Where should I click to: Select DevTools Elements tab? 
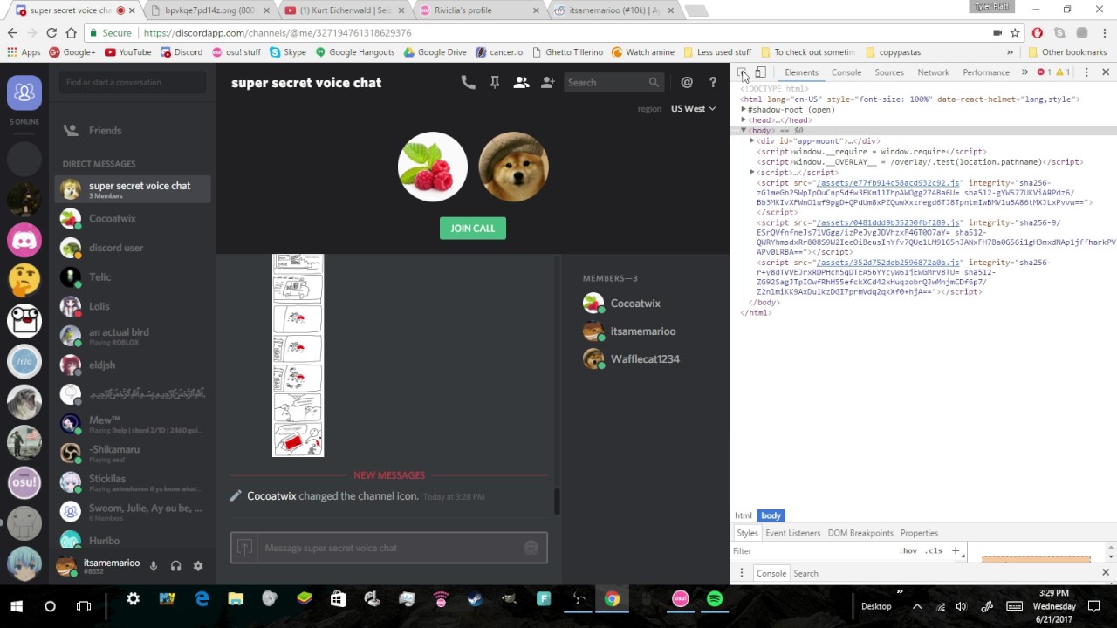click(x=801, y=72)
